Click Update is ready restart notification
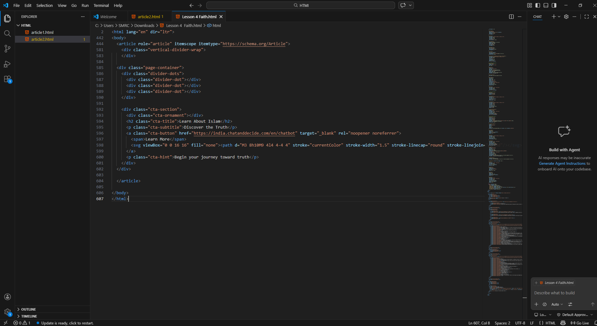 [67, 323]
